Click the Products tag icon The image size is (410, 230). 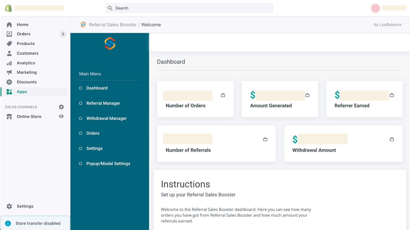(9, 44)
